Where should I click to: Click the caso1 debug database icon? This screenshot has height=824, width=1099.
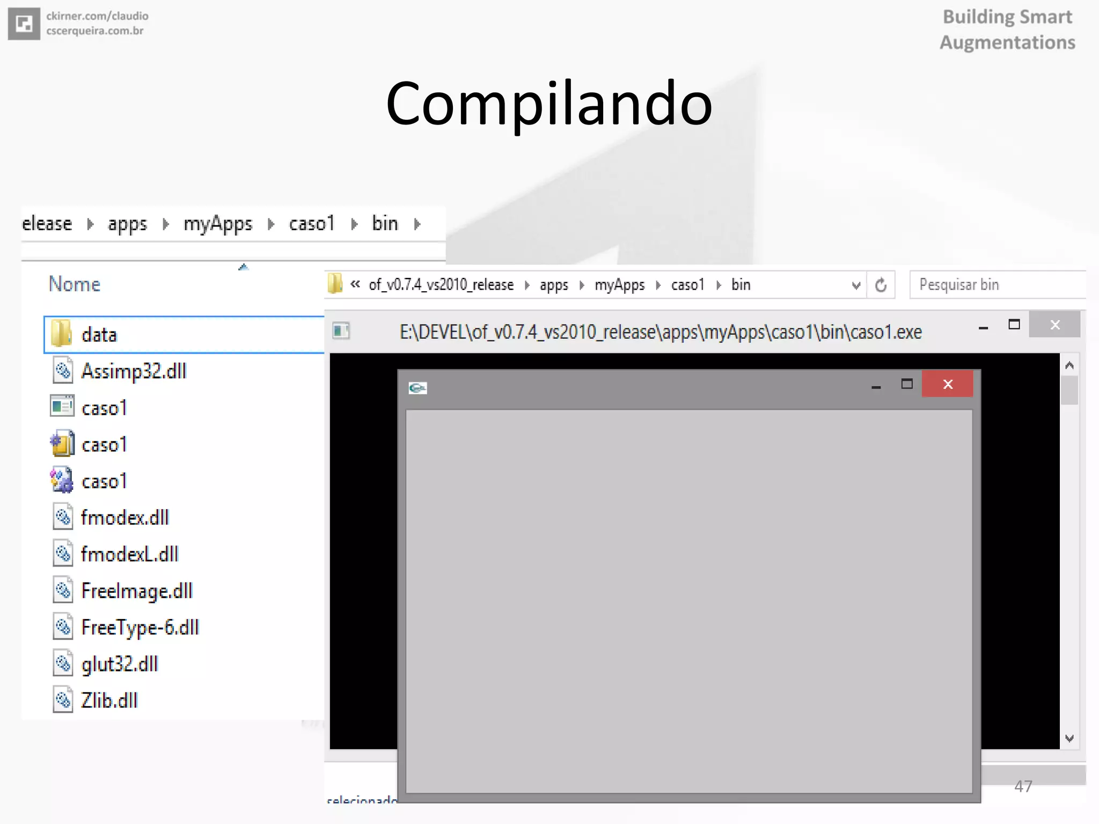[62, 480]
